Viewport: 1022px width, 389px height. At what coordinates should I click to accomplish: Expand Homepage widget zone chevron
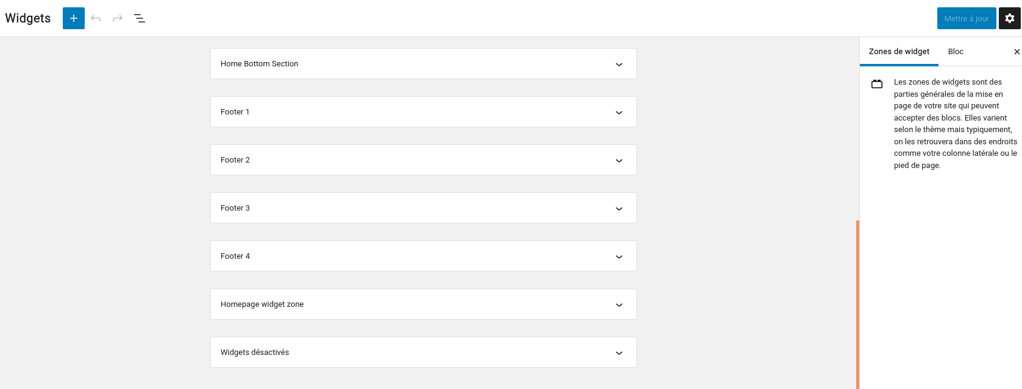pyautogui.click(x=619, y=304)
